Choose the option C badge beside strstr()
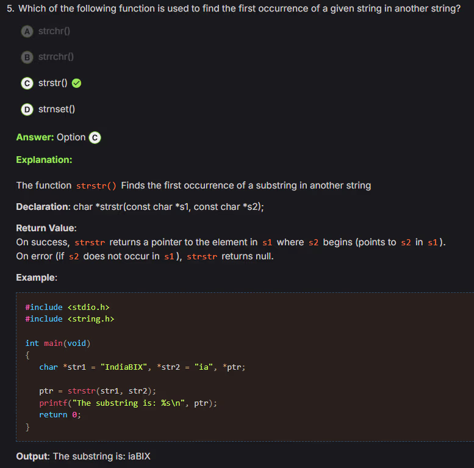This screenshot has width=474, height=468. (x=27, y=84)
